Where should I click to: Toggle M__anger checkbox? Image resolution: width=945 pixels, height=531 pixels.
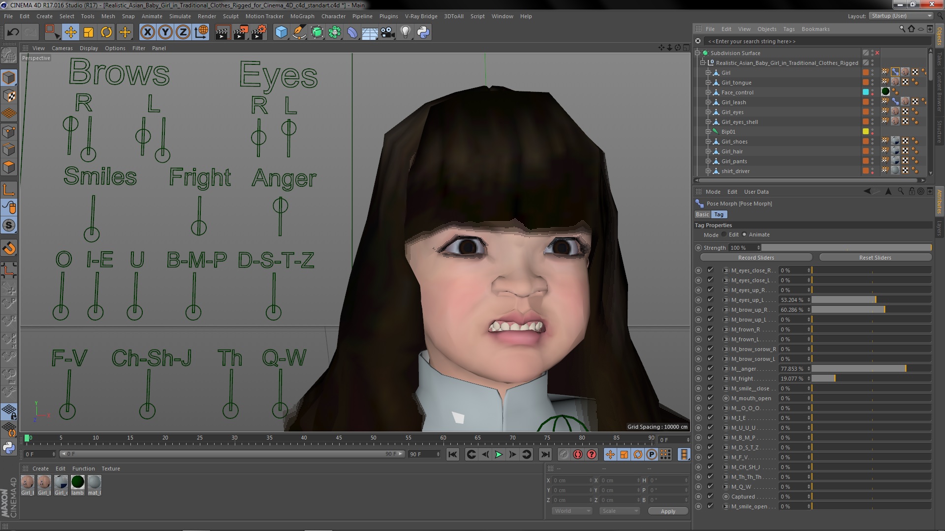click(710, 368)
